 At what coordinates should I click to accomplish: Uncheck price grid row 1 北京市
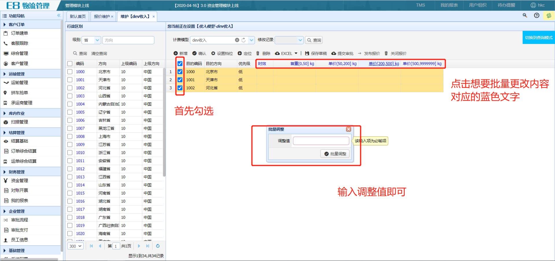coord(180,72)
